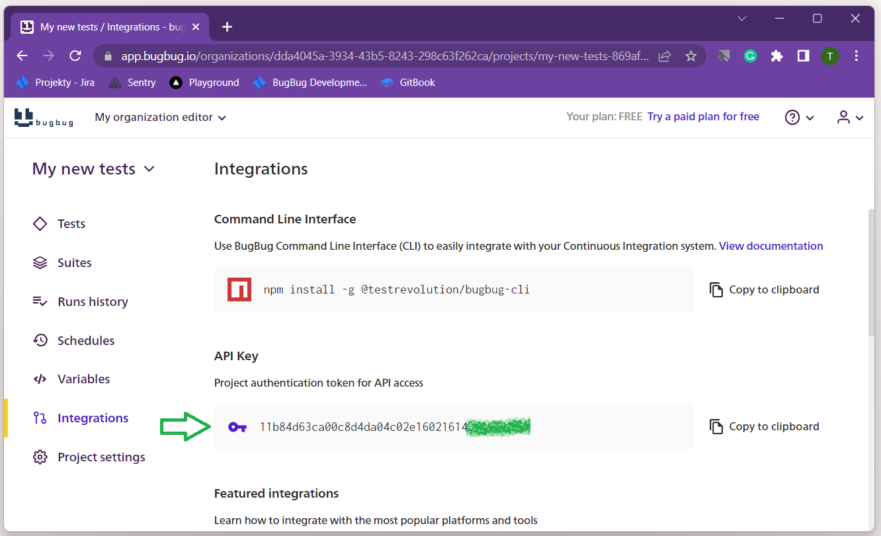Click the tab search chevron
Image resolution: width=881 pixels, height=536 pixels.
tap(742, 19)
